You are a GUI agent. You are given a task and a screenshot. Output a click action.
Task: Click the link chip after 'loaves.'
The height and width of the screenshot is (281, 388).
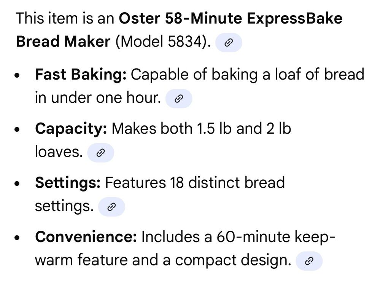[x=100, y=153]
